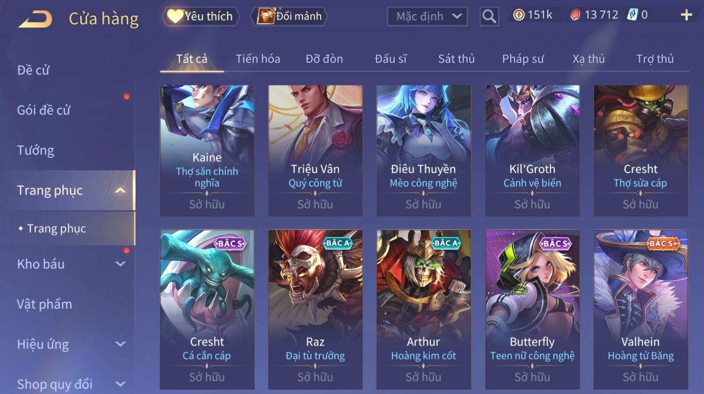Select the Valhein Hoàng tử Băng skin
Viewport: 704px width, 394px height.
pos(640,309)
